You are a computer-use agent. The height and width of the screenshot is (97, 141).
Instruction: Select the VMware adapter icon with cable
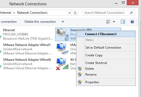click(62, 49)
